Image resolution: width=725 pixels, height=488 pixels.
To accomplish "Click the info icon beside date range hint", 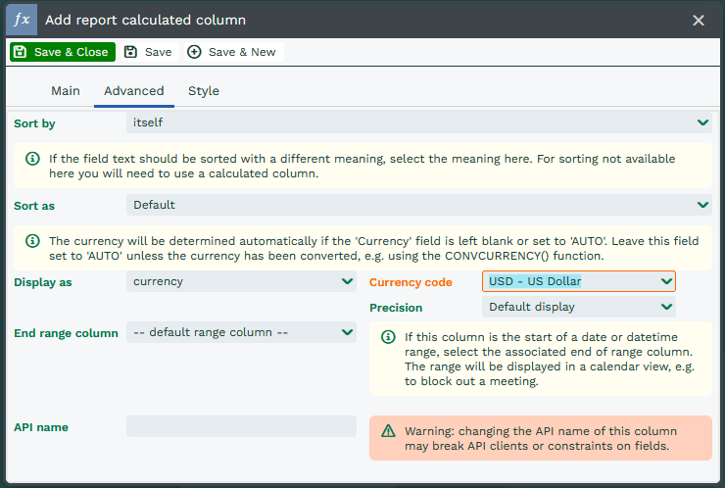I will tap(388, 337).
